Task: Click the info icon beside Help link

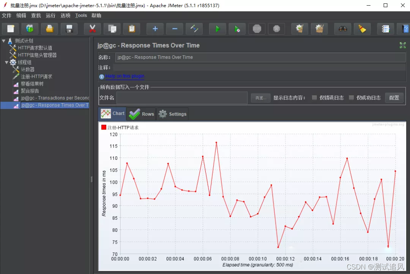Action: coord(102,77)
